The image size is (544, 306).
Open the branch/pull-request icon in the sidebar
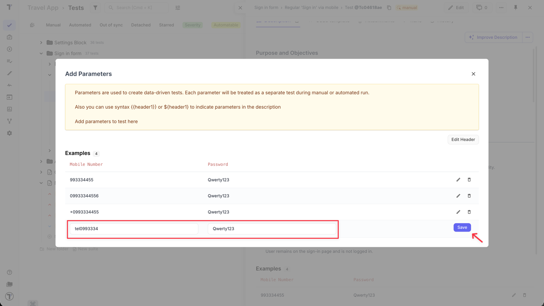click(x=9, y=121)
